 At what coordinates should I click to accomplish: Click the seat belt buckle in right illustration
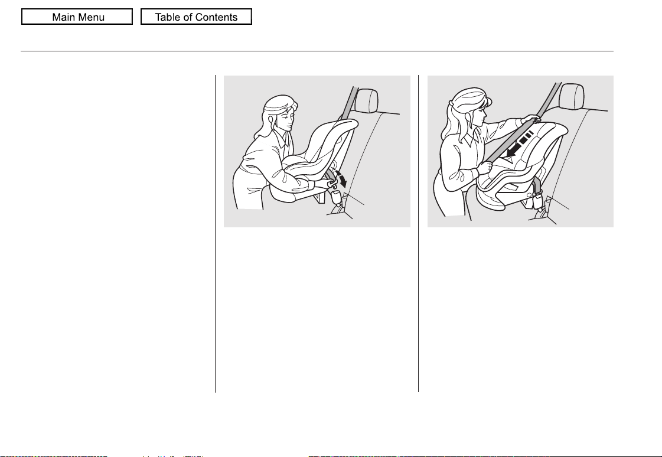click(x=537, y=200)
